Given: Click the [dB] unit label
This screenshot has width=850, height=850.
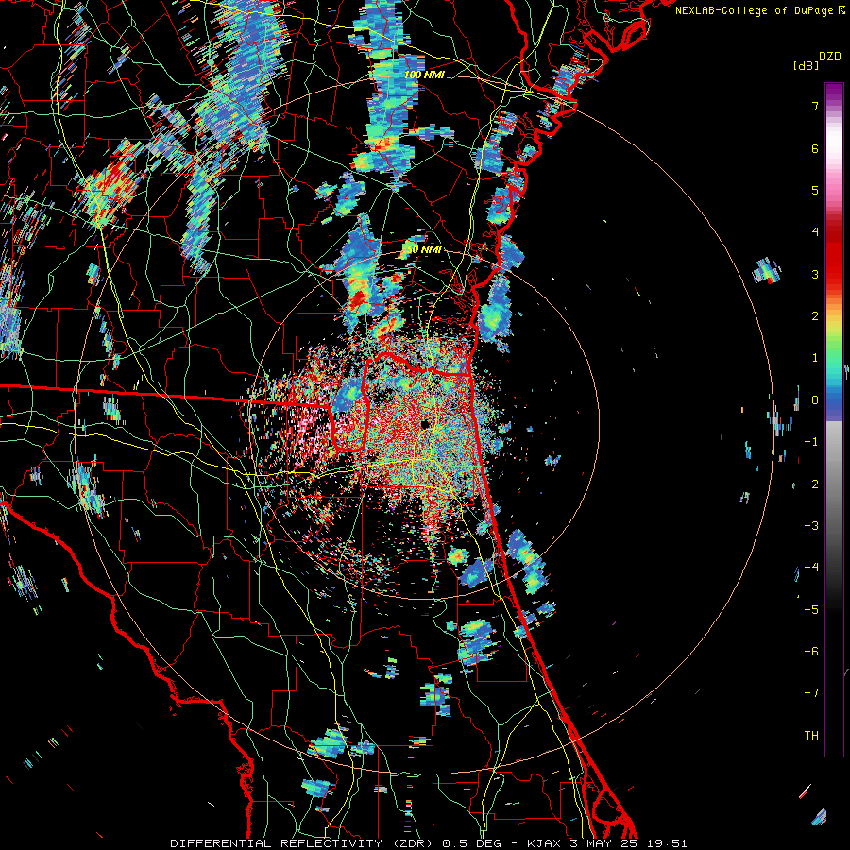Looking at the screenshot, I should coord(806,65).
